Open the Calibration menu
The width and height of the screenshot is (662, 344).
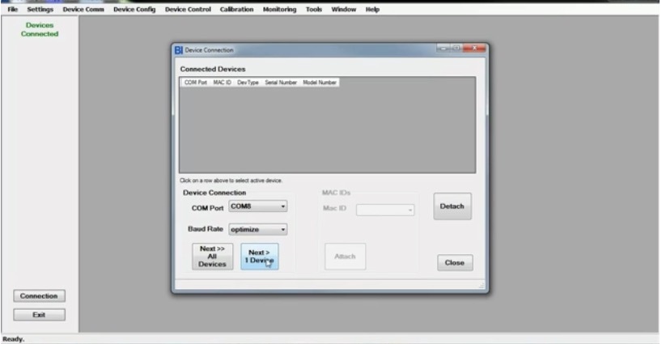point(236,9)
